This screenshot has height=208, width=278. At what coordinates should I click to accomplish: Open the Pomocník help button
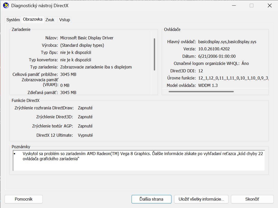(x=24, y=199)
